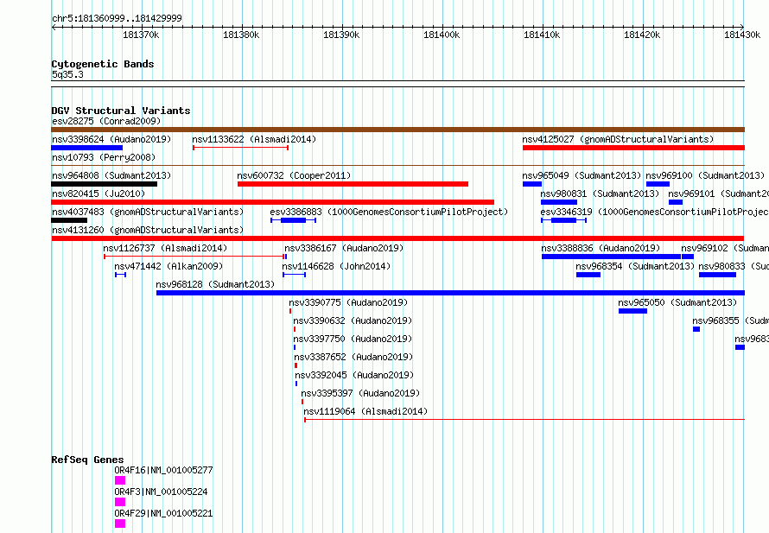Select the red nsv820415 variant bar
This screenshot has width=769, height=533.
[273, 202]
